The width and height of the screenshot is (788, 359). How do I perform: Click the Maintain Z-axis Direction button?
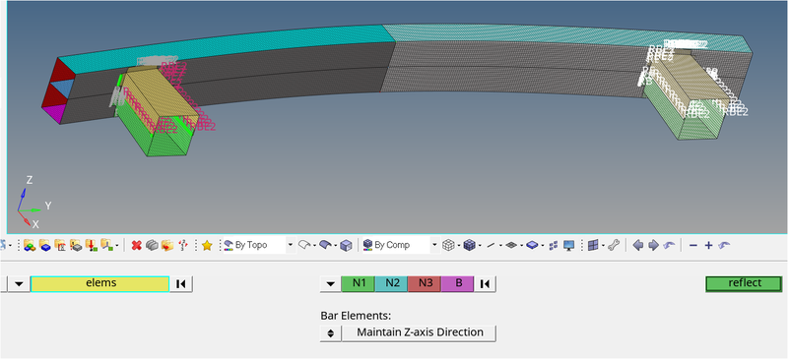coord(420,332)
